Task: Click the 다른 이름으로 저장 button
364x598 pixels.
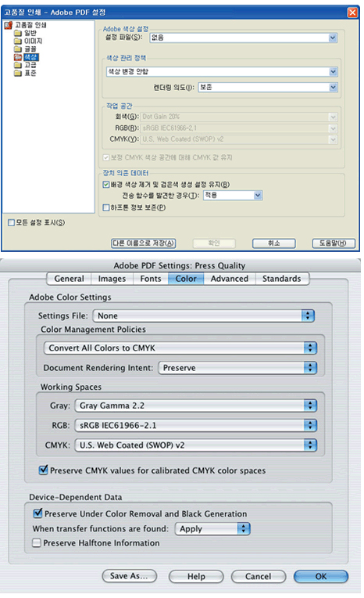Action: pyautogui.click(x=144, y=243)
